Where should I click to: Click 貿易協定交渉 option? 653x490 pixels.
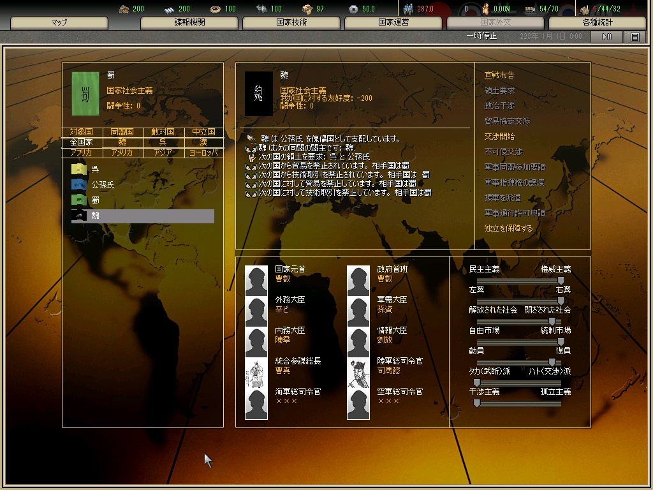coord(507,121)
